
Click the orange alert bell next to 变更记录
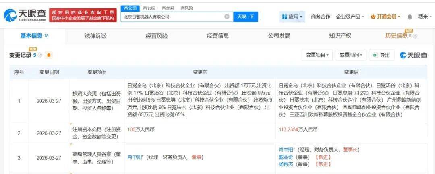click(x=49, y=55)
